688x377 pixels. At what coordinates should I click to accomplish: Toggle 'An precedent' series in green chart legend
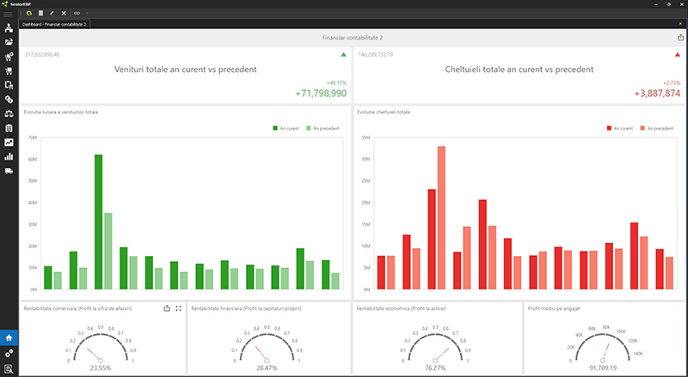322,128
